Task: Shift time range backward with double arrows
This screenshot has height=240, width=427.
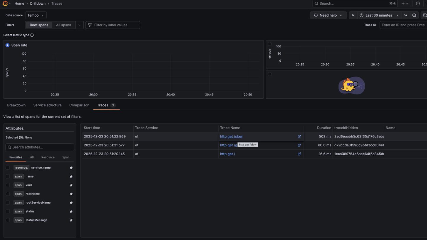Action: 353,15
